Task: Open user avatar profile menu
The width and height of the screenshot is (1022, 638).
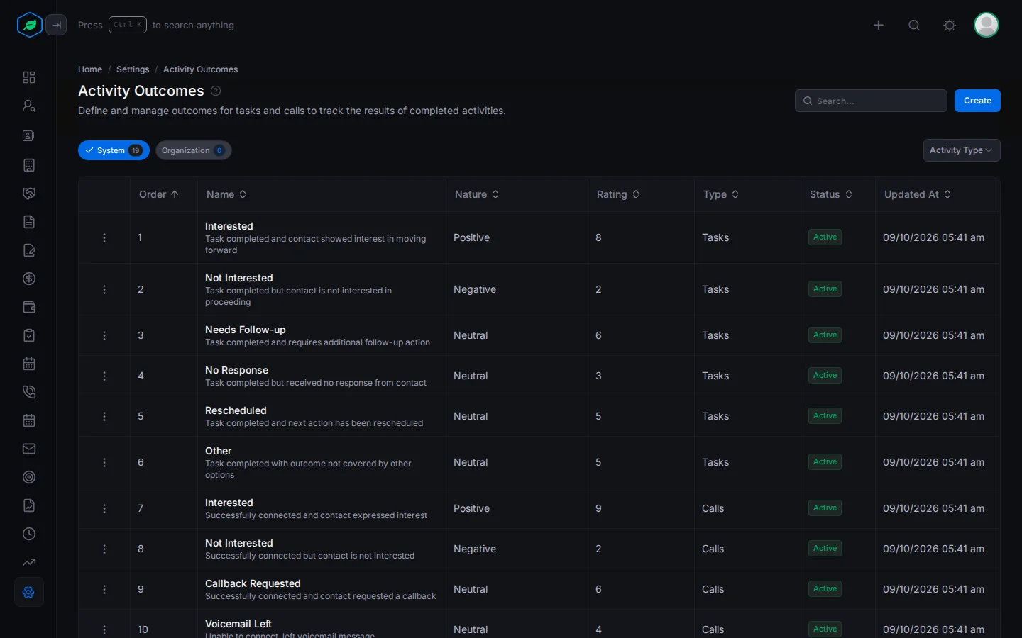Action: coord(987,25)
